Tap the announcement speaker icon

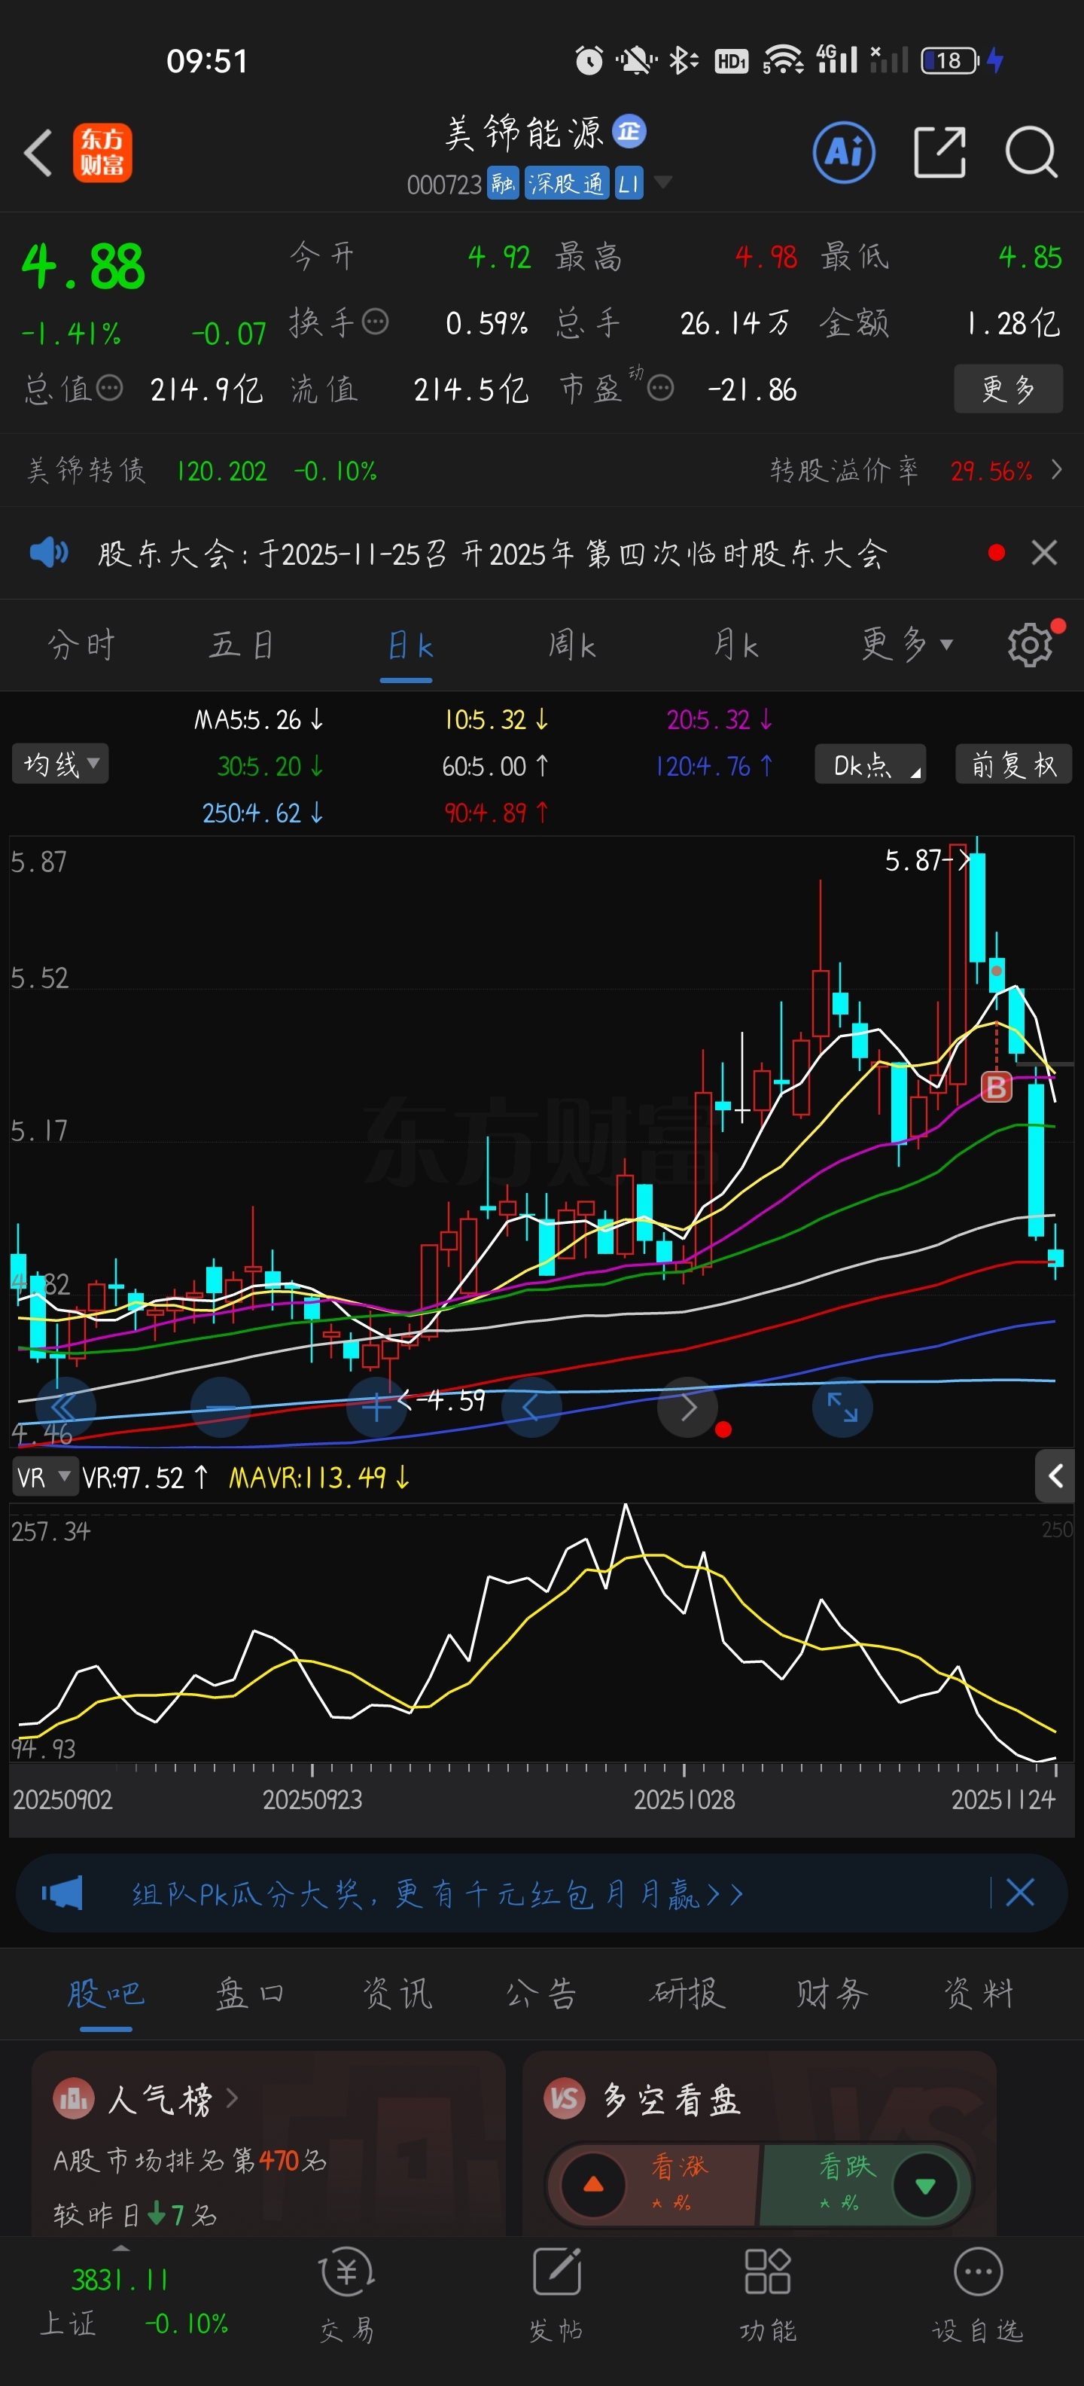[49, 553]
